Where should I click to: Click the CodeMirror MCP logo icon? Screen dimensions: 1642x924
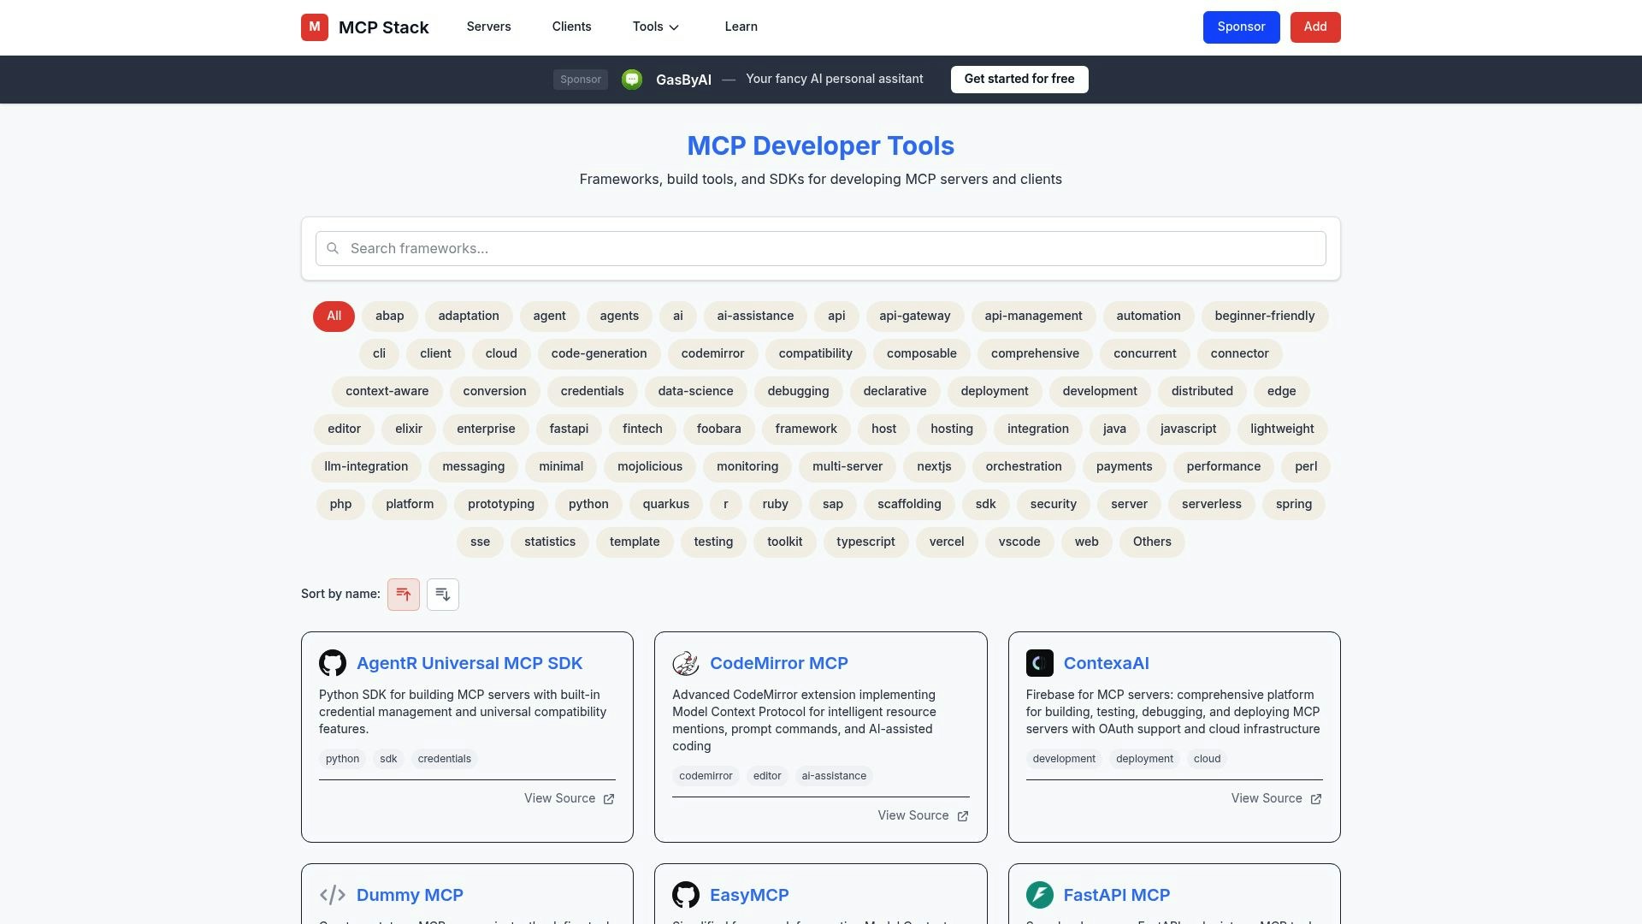[686, 663]
